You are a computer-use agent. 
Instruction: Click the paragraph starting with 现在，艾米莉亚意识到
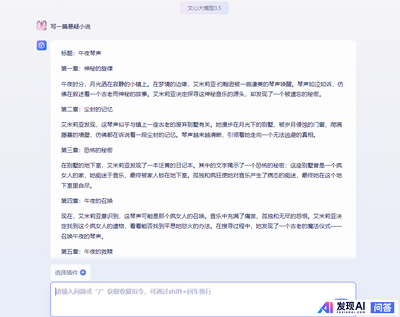pos(202,226)
